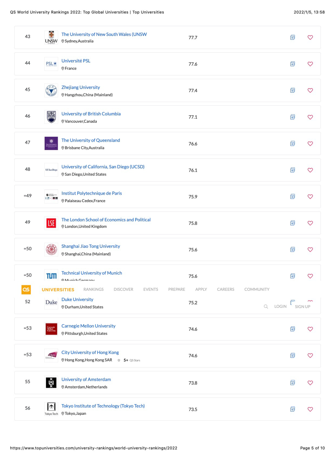This screenshot has height=474, width=335.
Task: Toggle heart for London School of Economics
Action: click(310, 223)
